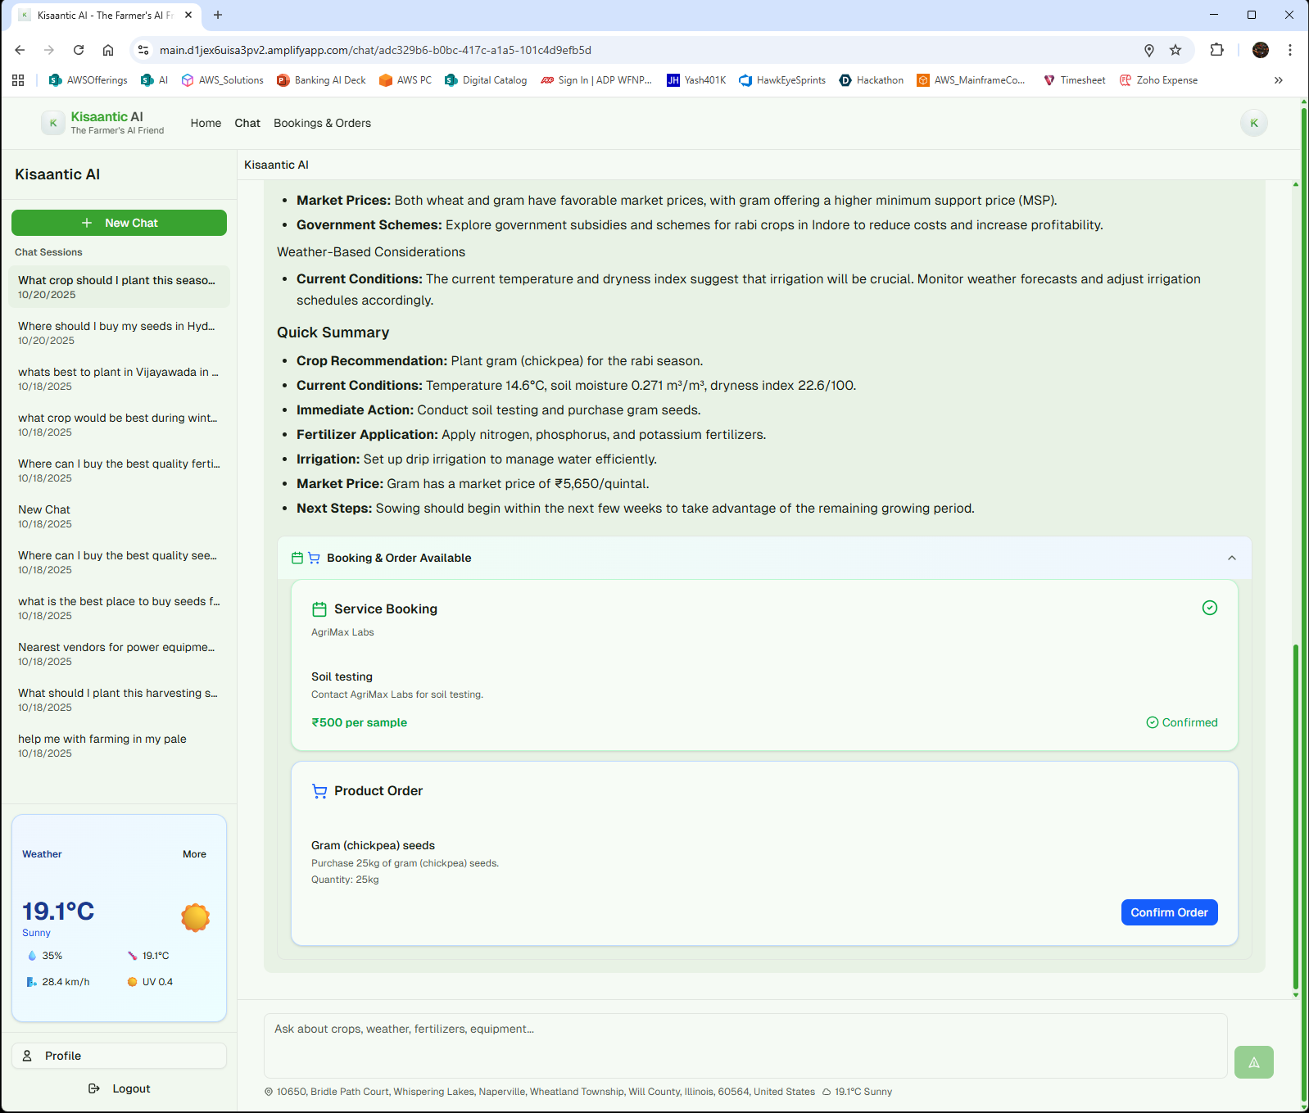Start a New Chat
This screenshot has width=1309, height=1113.
click(119, 223)
